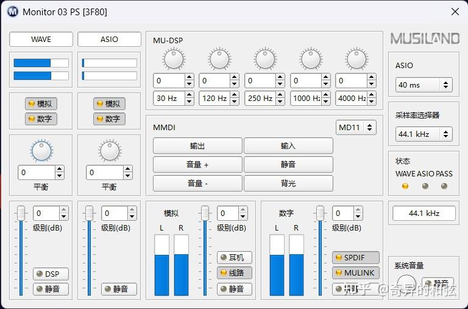Increase the ASIO 平衡 balance value

pyautogui.click(x=128, y=169)
